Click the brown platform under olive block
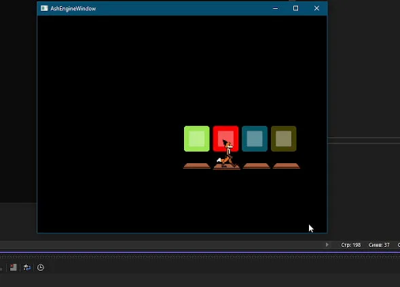Screen dimensions: 400x287 (x=286, y=166)
